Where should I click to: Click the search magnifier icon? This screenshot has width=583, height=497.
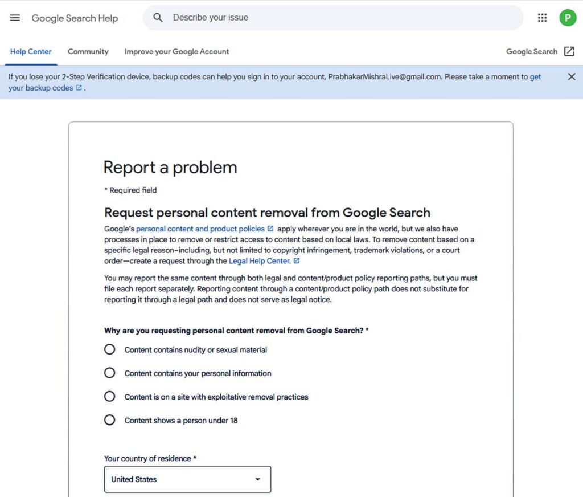(x=158, y=18)
